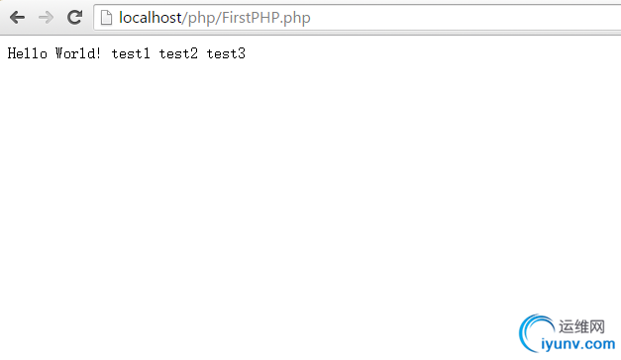The width and height of the screenshot is (621, 360).
Task: Click the 'test3' text
Action: coord(226,53)
